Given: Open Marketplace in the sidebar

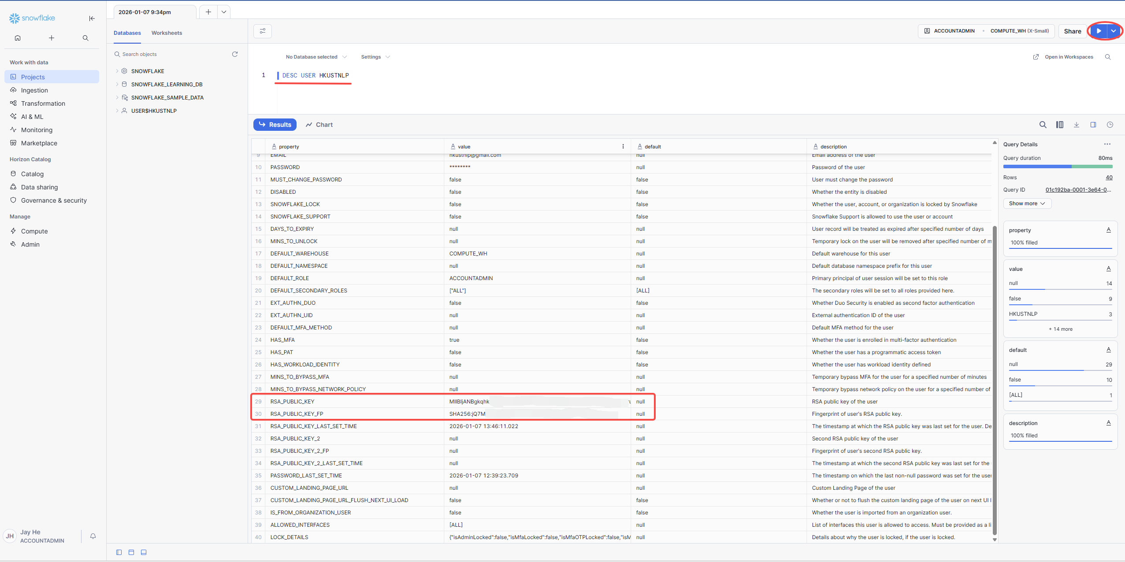Looking at the screenshot, I should pos(52,143).
